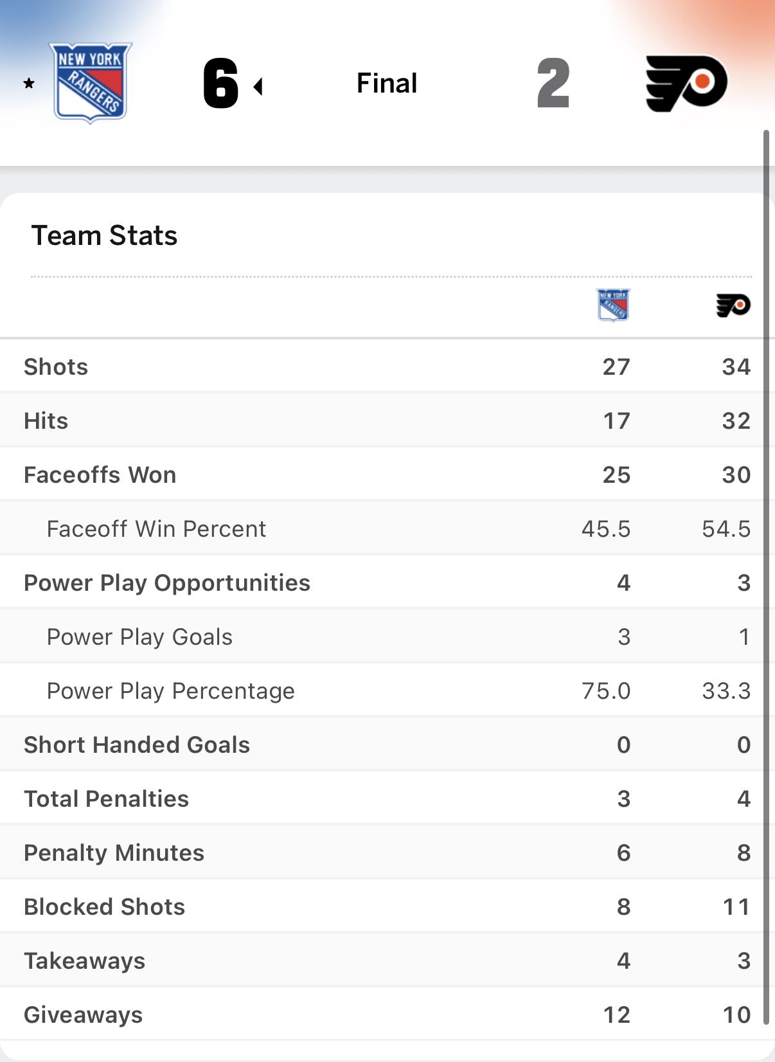The width and height of the screenshot is (775, 1062).
Task: Select the Shots stat row
Action: pos(386,366)
